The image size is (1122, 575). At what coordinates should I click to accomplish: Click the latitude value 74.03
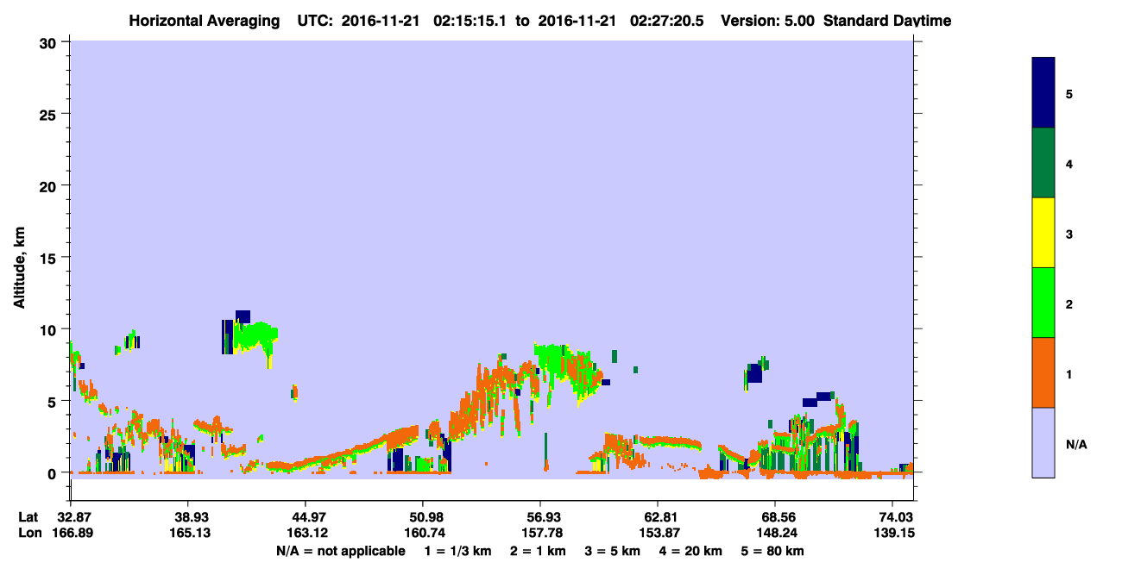[x=896, y=517]
